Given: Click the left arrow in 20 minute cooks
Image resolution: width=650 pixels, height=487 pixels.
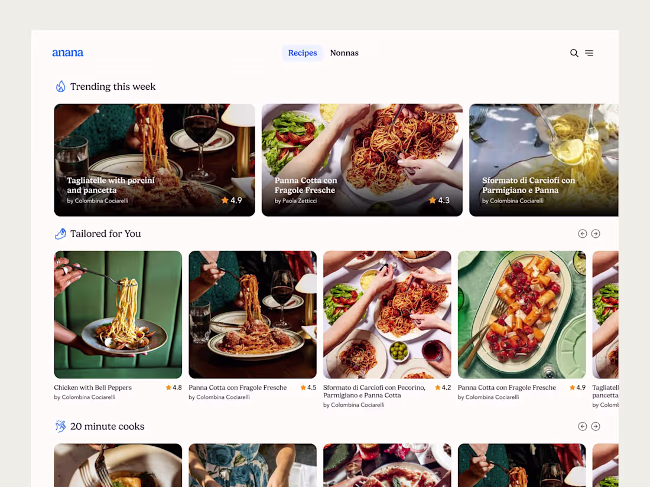Looking at the screenshot, I should (582, 426).
